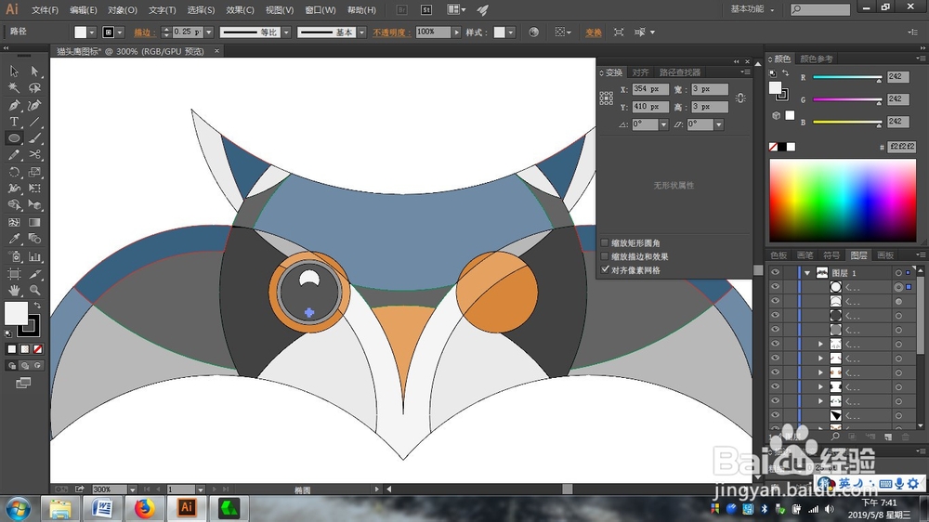Open 效果(C) menu
Image resolution: width=929 pixels, height=522 pixels.
(240, 10)
